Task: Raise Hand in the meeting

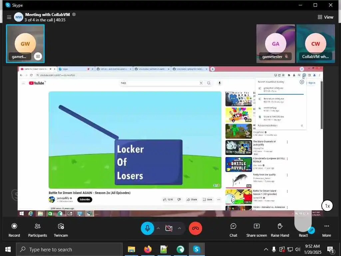Action: [280, 230]
